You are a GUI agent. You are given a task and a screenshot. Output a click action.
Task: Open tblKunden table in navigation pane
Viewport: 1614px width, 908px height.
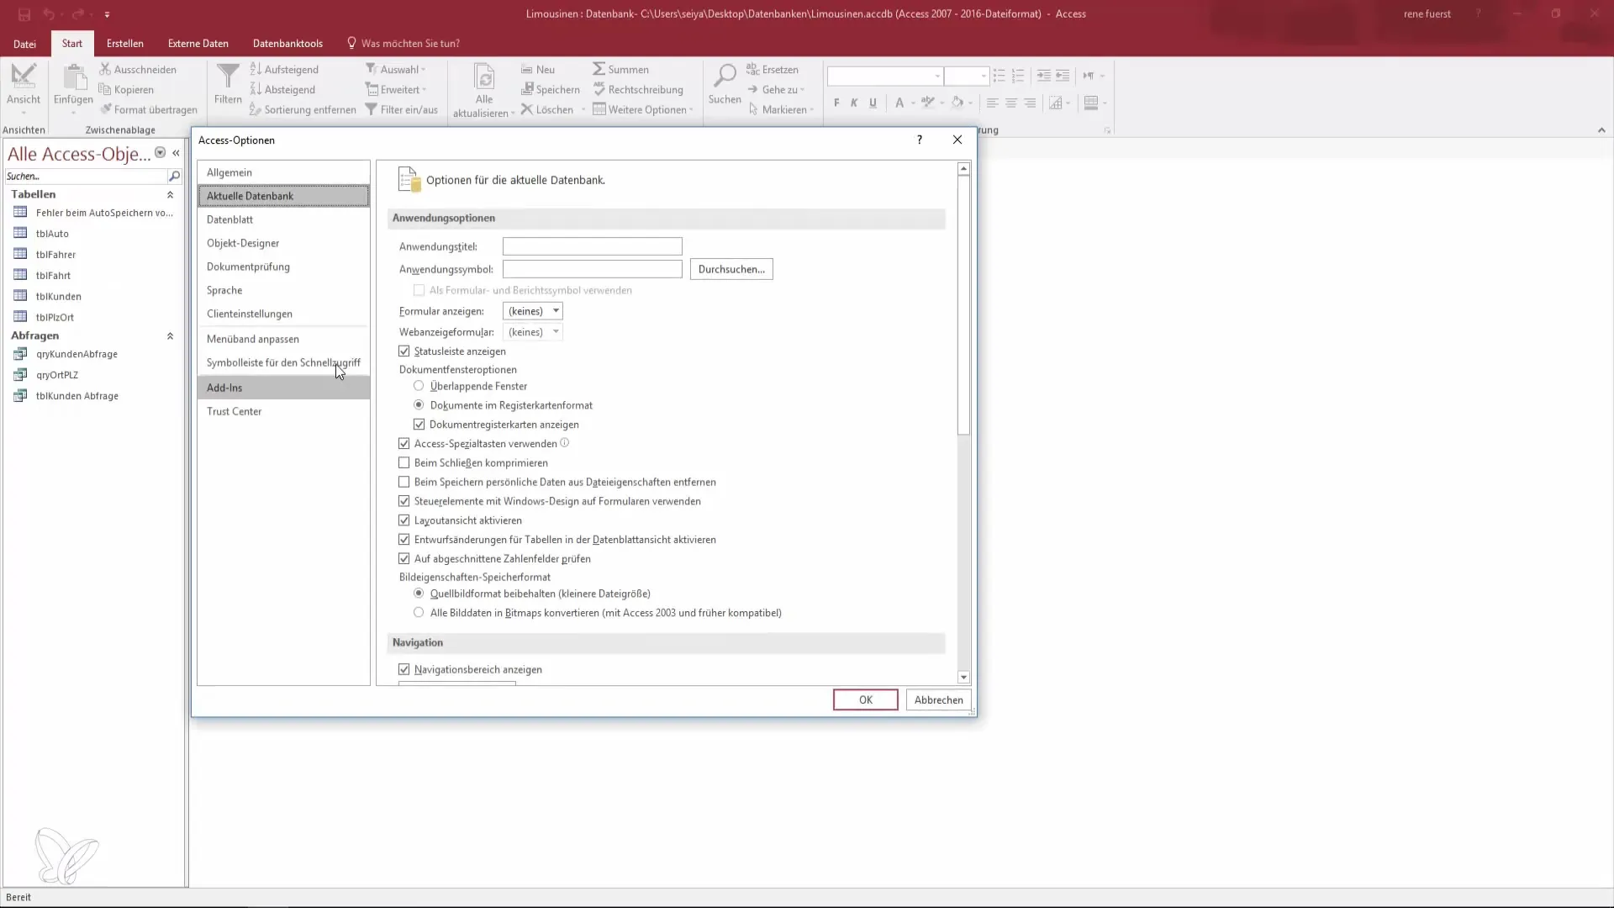point(58,296)
